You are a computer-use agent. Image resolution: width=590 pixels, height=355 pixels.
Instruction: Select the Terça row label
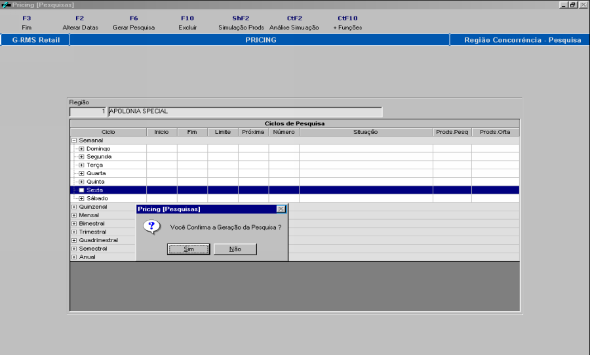coord(94,165)
